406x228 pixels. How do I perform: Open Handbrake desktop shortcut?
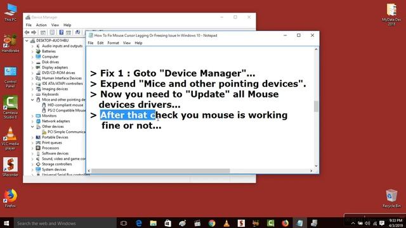point(10,43)
